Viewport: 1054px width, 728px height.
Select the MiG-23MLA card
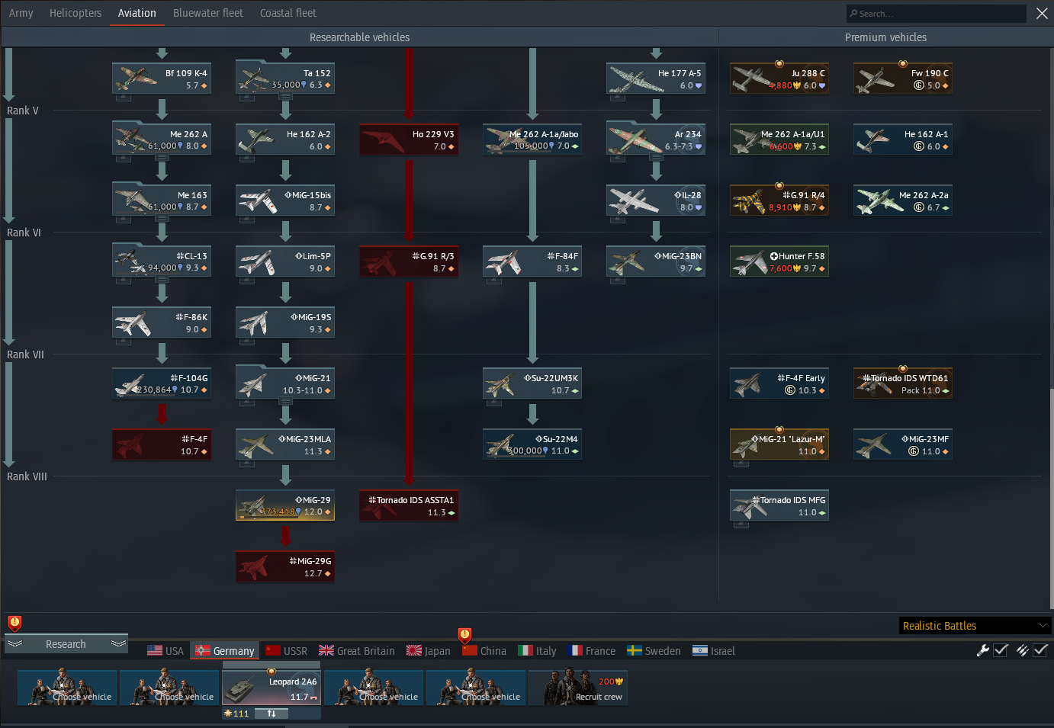click(285, 444)
